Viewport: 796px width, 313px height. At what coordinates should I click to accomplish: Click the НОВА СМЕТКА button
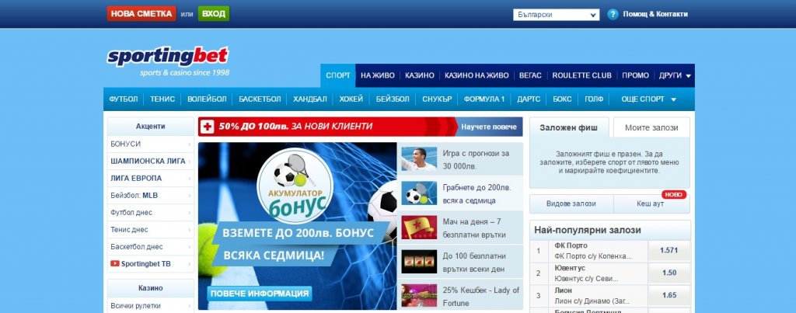(141, 14)
